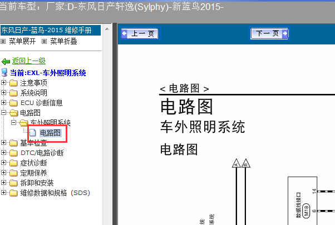Collapse the 电路图 folder node
Viewport: 335px width, 225px height.
(3, 112)
